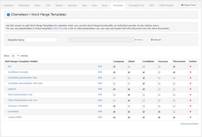Open the Candidate Example template link
The height and width of the screenshot is (137, 202).
point(18,72)
